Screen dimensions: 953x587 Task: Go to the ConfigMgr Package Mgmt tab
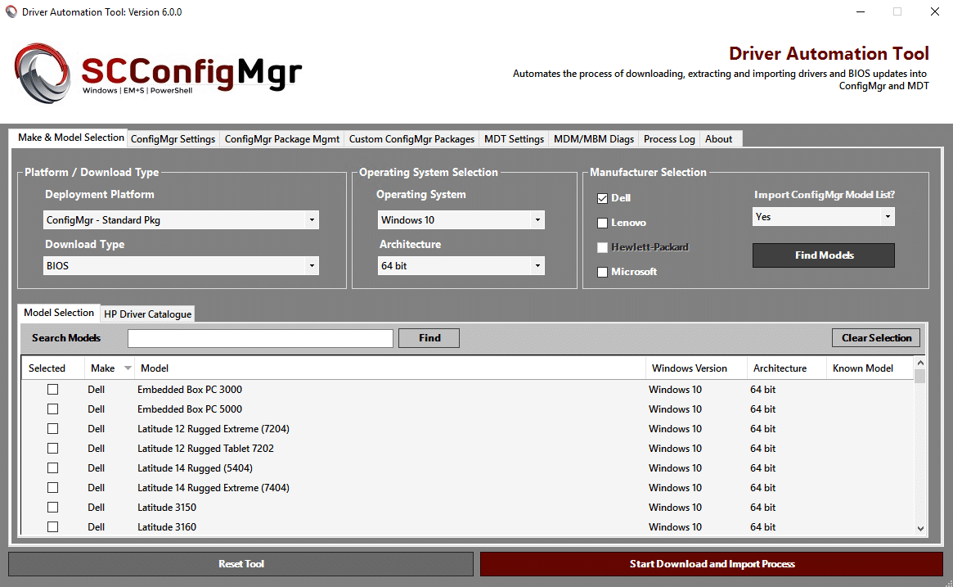tap(282, 138)
